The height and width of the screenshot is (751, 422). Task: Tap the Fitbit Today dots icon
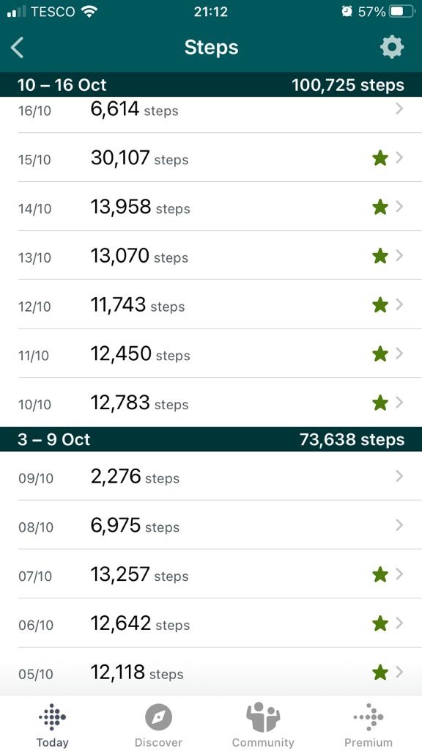click(52, 717)
